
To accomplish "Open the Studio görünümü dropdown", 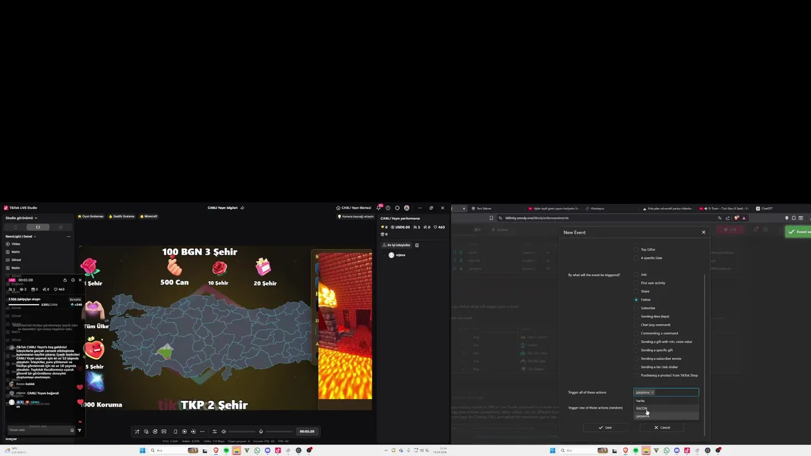I will 21,218.
